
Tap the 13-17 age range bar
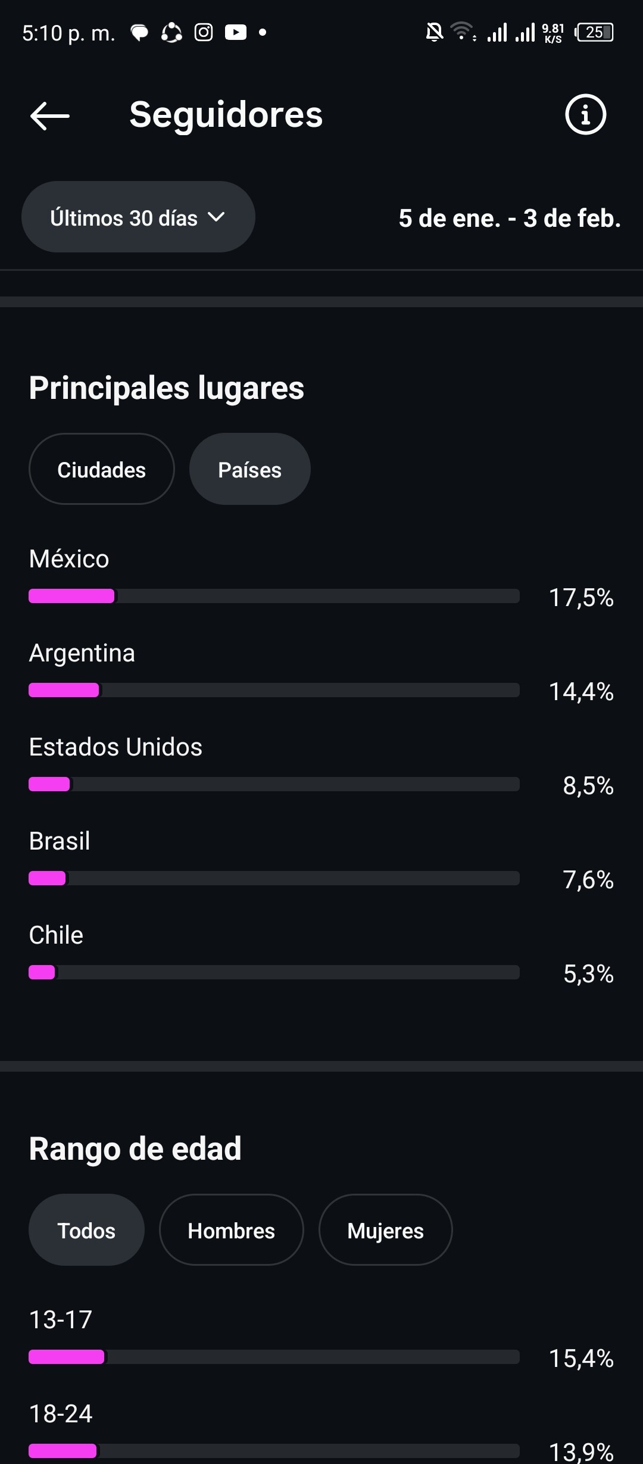click(274, 1357)
